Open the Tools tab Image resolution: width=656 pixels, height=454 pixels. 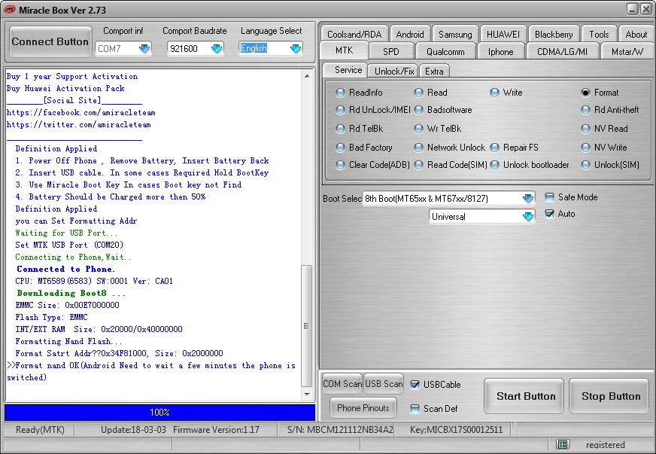(x=599, y=35)
